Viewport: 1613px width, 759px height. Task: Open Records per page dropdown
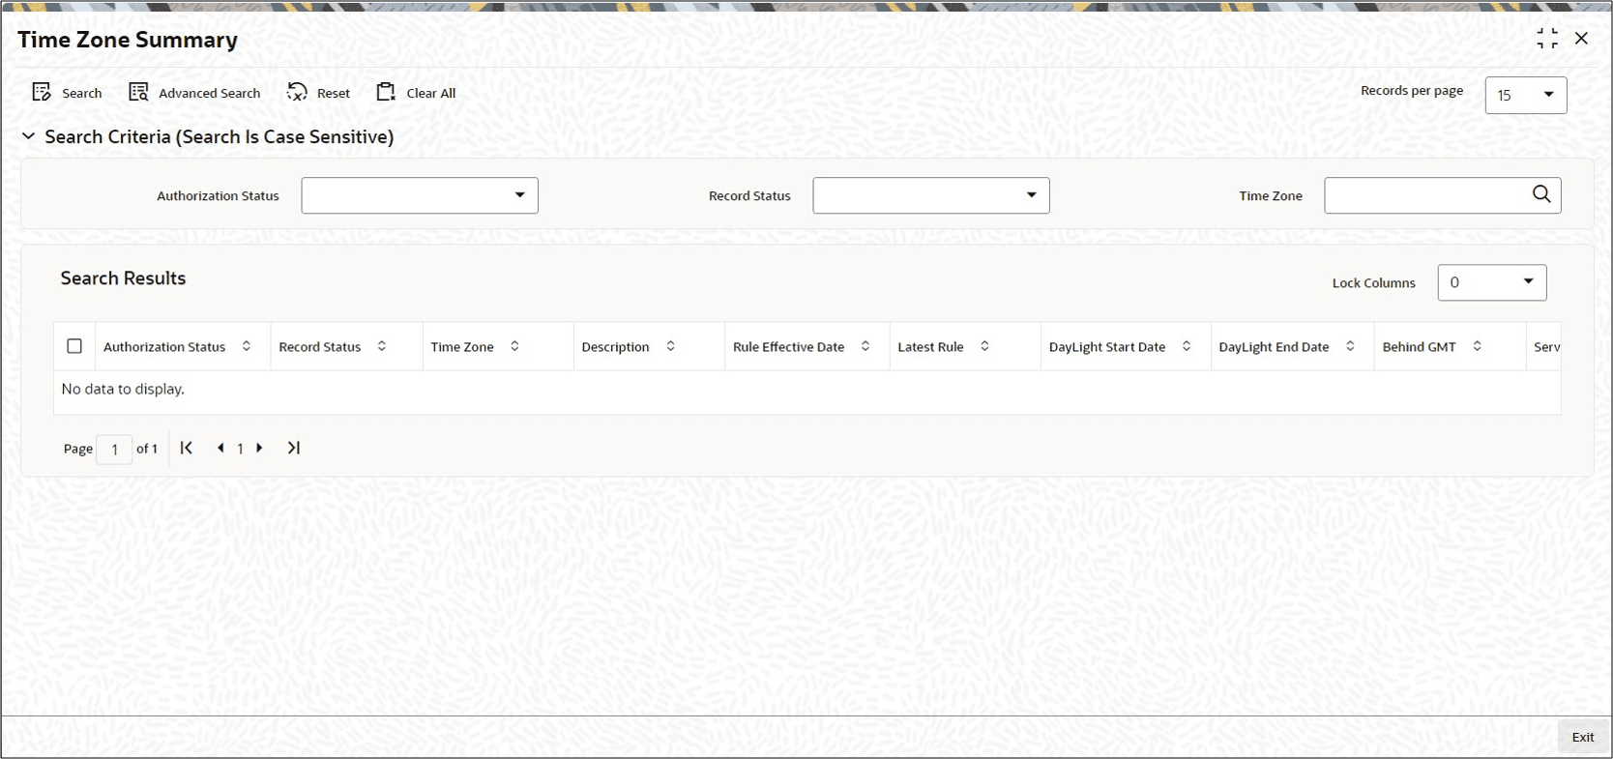[x=1526, y=95]
